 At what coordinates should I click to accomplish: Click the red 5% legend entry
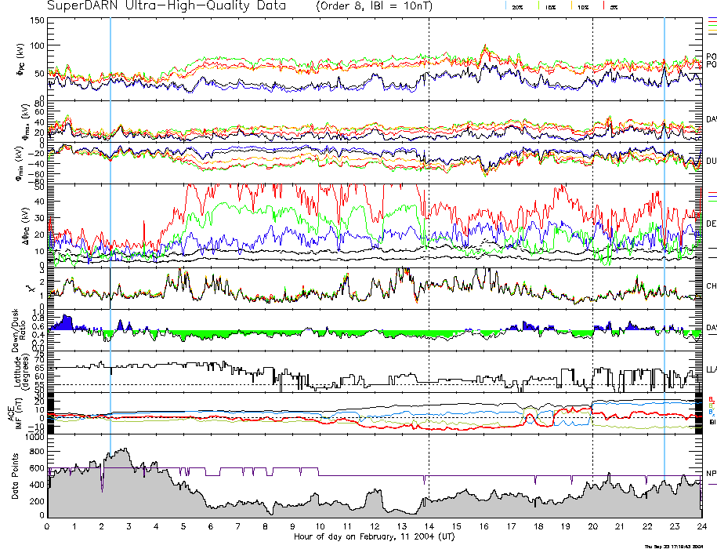(614, 6)
